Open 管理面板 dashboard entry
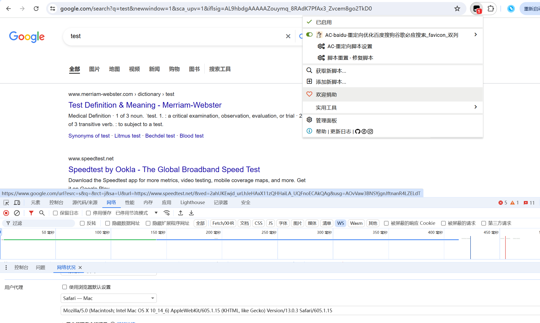 393,120
